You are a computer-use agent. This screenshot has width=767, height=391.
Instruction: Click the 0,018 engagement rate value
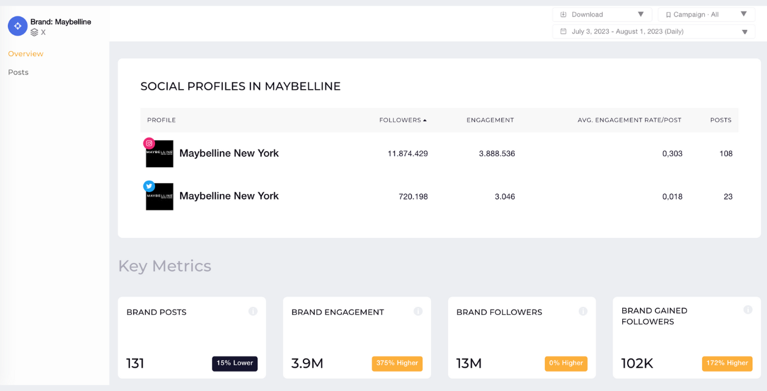click(672, 196)
